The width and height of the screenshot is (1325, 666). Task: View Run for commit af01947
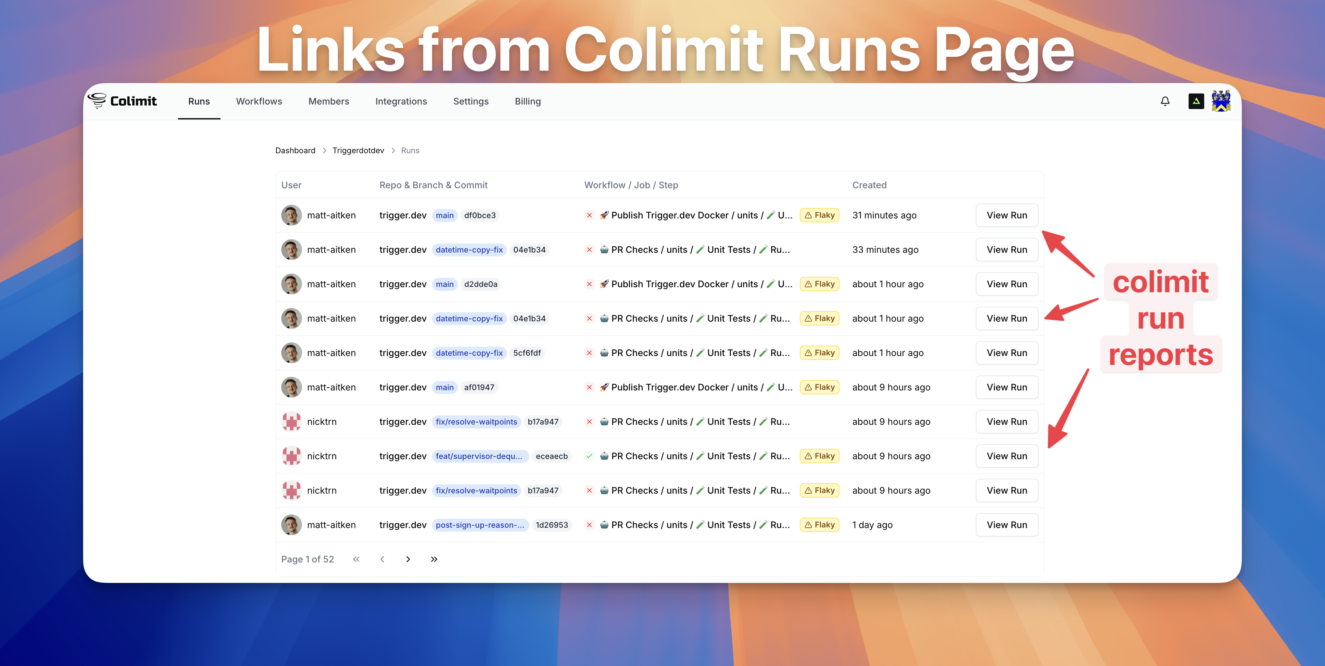[1007, 388]
